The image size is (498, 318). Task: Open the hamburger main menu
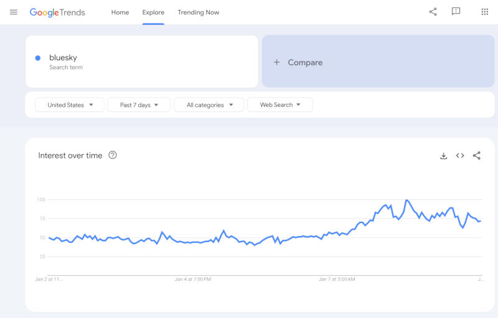pyautogui.click(x=14, y=12)
